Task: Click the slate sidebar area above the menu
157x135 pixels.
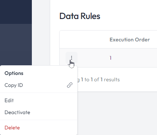Action: pos(16,44)
